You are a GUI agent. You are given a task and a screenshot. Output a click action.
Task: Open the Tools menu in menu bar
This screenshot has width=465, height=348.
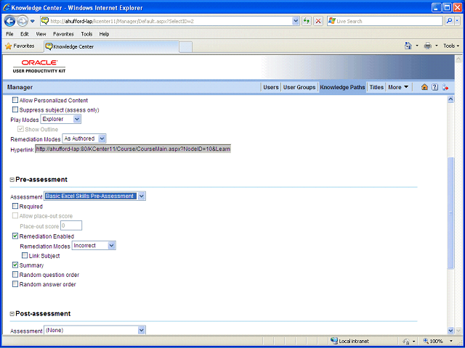pos(86,34)
